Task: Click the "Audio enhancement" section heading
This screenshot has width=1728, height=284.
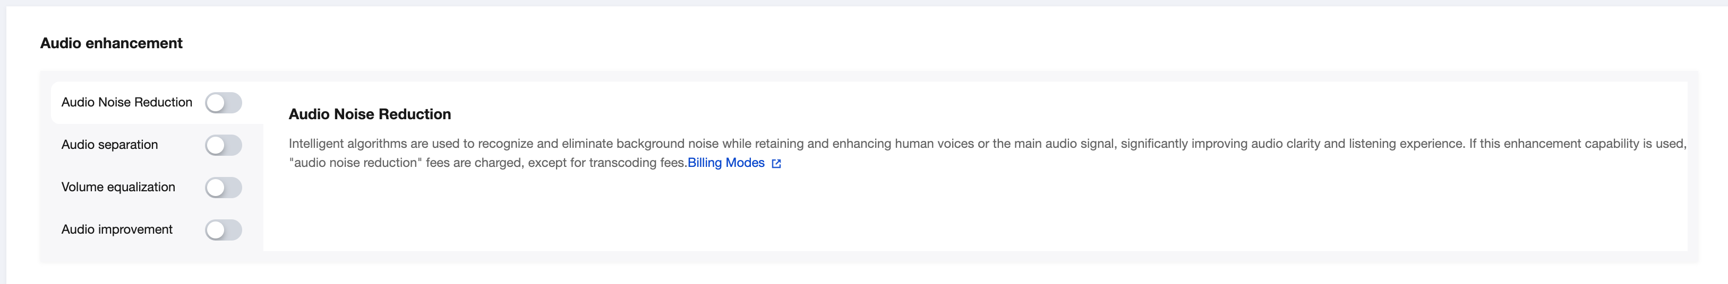Action: pyautogui.click(x=112, y=43)
